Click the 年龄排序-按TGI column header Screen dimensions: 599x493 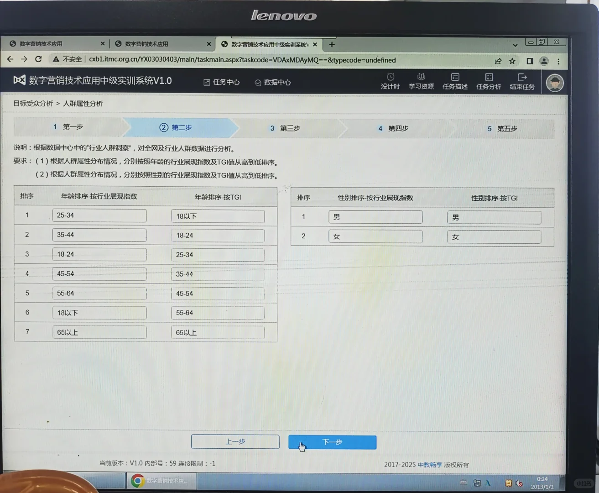218,197
